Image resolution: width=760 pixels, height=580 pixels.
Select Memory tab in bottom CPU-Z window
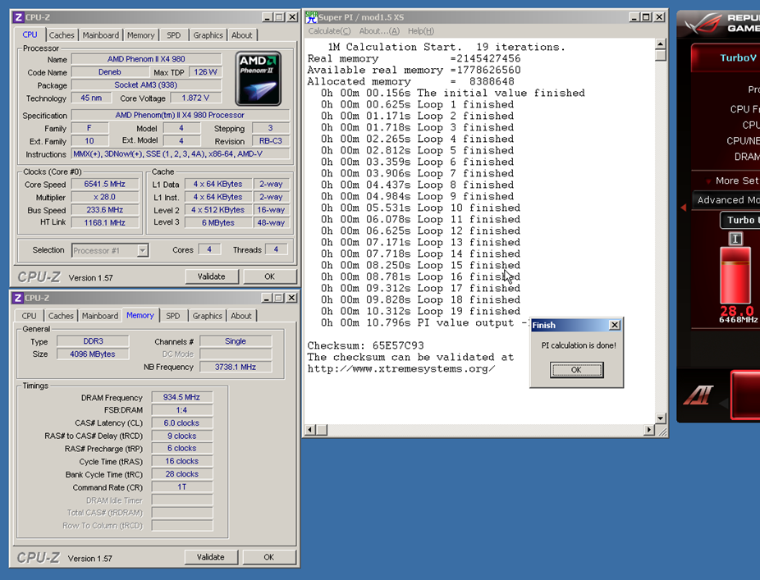tap(140, 316)
